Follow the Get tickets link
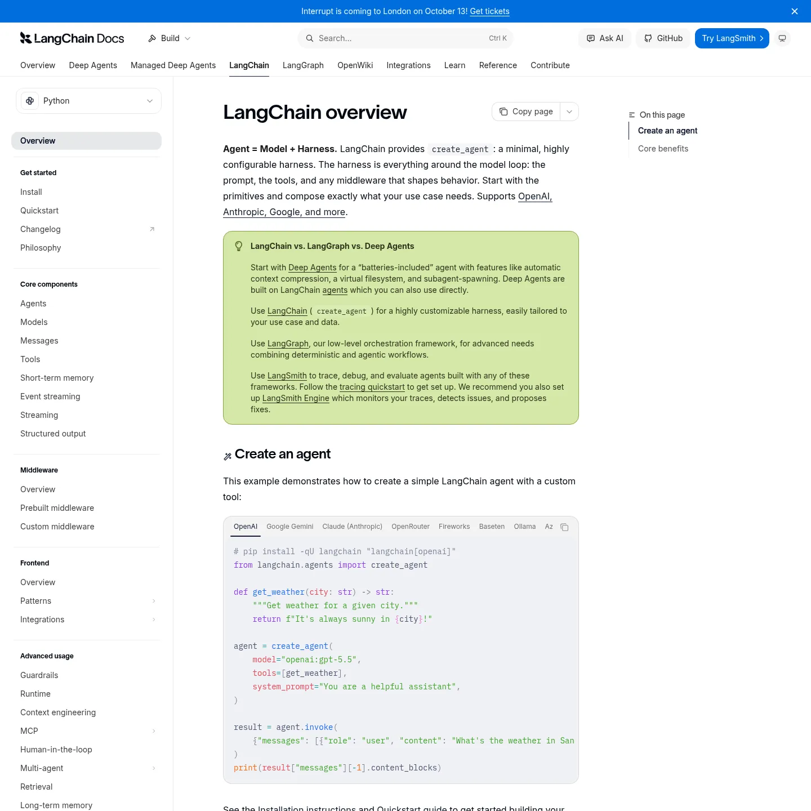 point(490,11)
